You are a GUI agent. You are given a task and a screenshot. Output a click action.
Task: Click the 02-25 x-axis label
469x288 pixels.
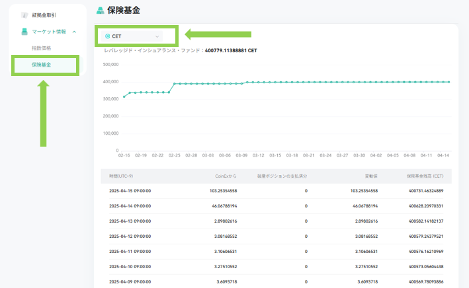[175, 155]
